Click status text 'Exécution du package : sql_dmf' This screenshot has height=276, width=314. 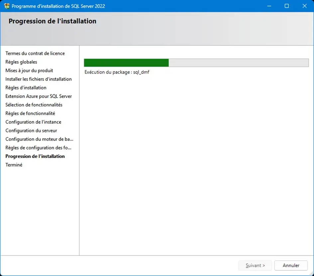[x=117, y=72]
